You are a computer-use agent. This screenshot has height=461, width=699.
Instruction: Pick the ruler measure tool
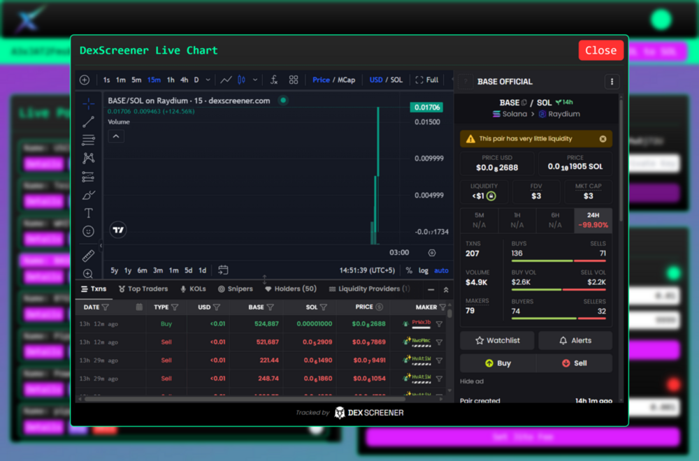click(88, 256)
